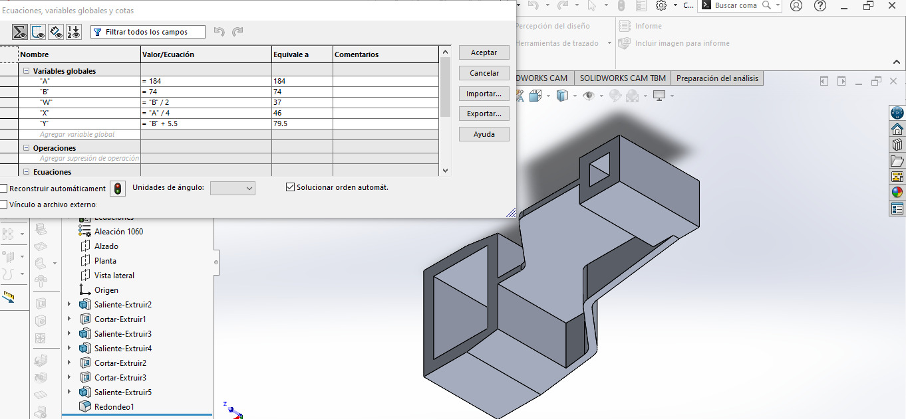
Task: Click the Aceptar button
Action: pos(484,52)
